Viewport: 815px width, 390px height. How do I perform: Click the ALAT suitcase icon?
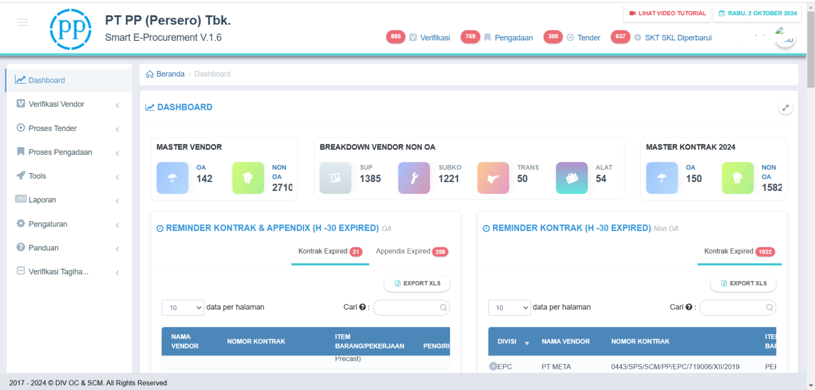[x=571, y=178]
